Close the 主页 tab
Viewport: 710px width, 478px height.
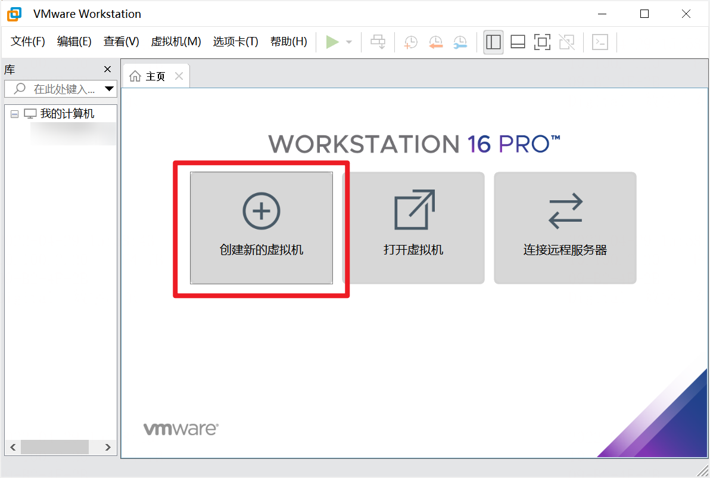179,76
